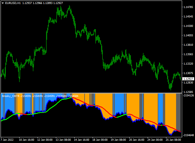This screenshot has height=143, width=195.
Task: Select the 1.12830 price scale value
Action: pyautogui.click(x=188, y=82)
